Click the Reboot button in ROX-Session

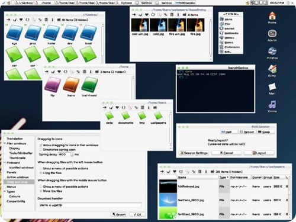[247, 132]
